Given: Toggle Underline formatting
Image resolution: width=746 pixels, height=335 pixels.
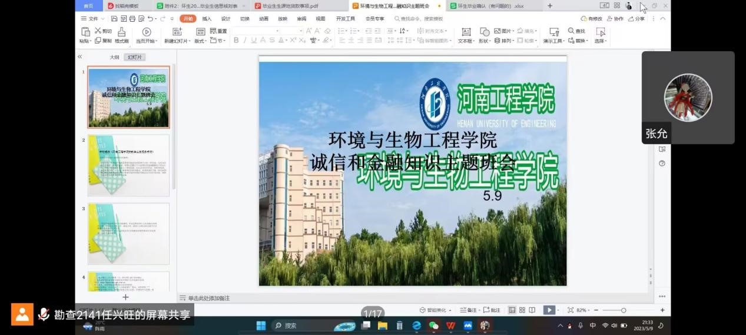Looking at the screenshot, I should click(254, 40).
